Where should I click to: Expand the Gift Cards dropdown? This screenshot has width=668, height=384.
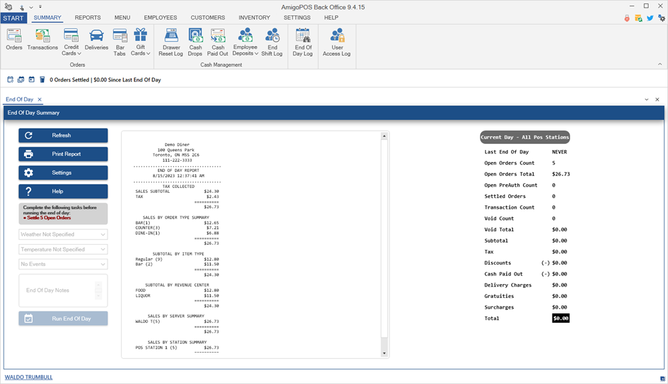[140, 42]
